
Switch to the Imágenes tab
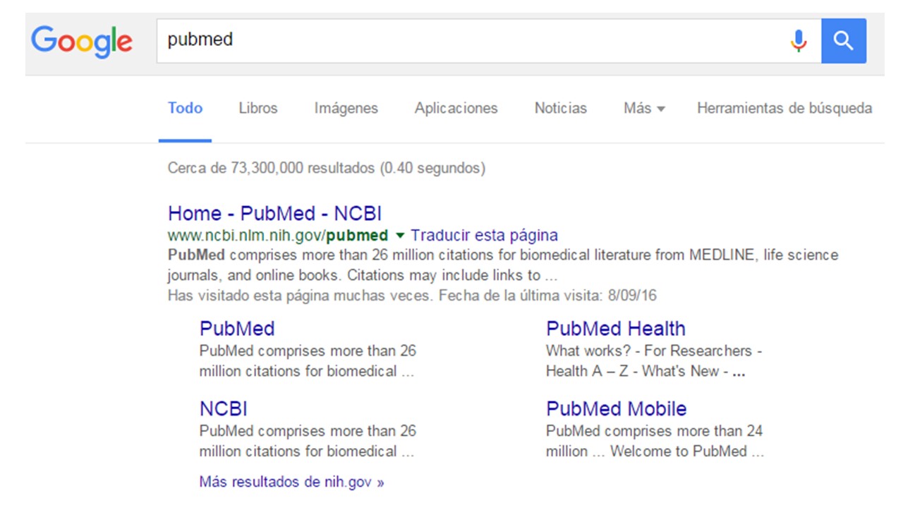click(x=346, y=108)
